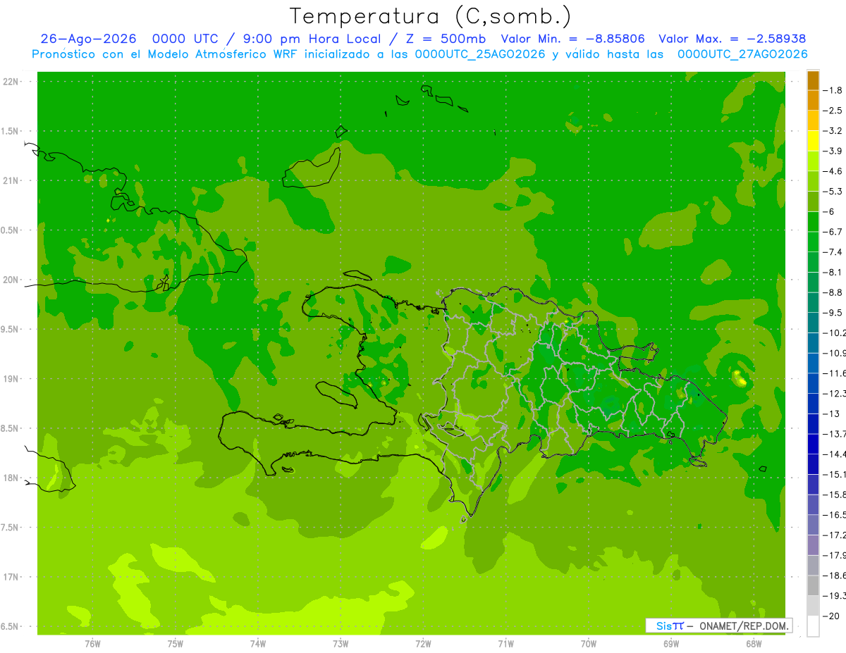Click the '73W' longitude axis label
846x653 pixels.
[x=341, y=643]
